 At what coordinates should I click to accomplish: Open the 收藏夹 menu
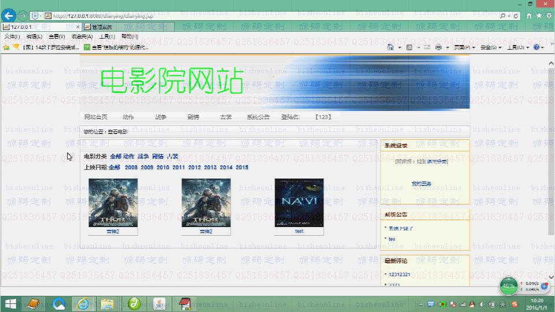click(x=82, y=36)
